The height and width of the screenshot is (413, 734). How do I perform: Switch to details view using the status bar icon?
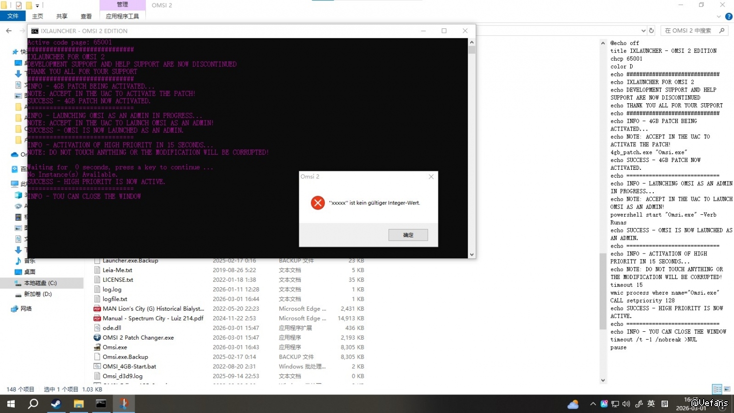(x=717, y=390)
